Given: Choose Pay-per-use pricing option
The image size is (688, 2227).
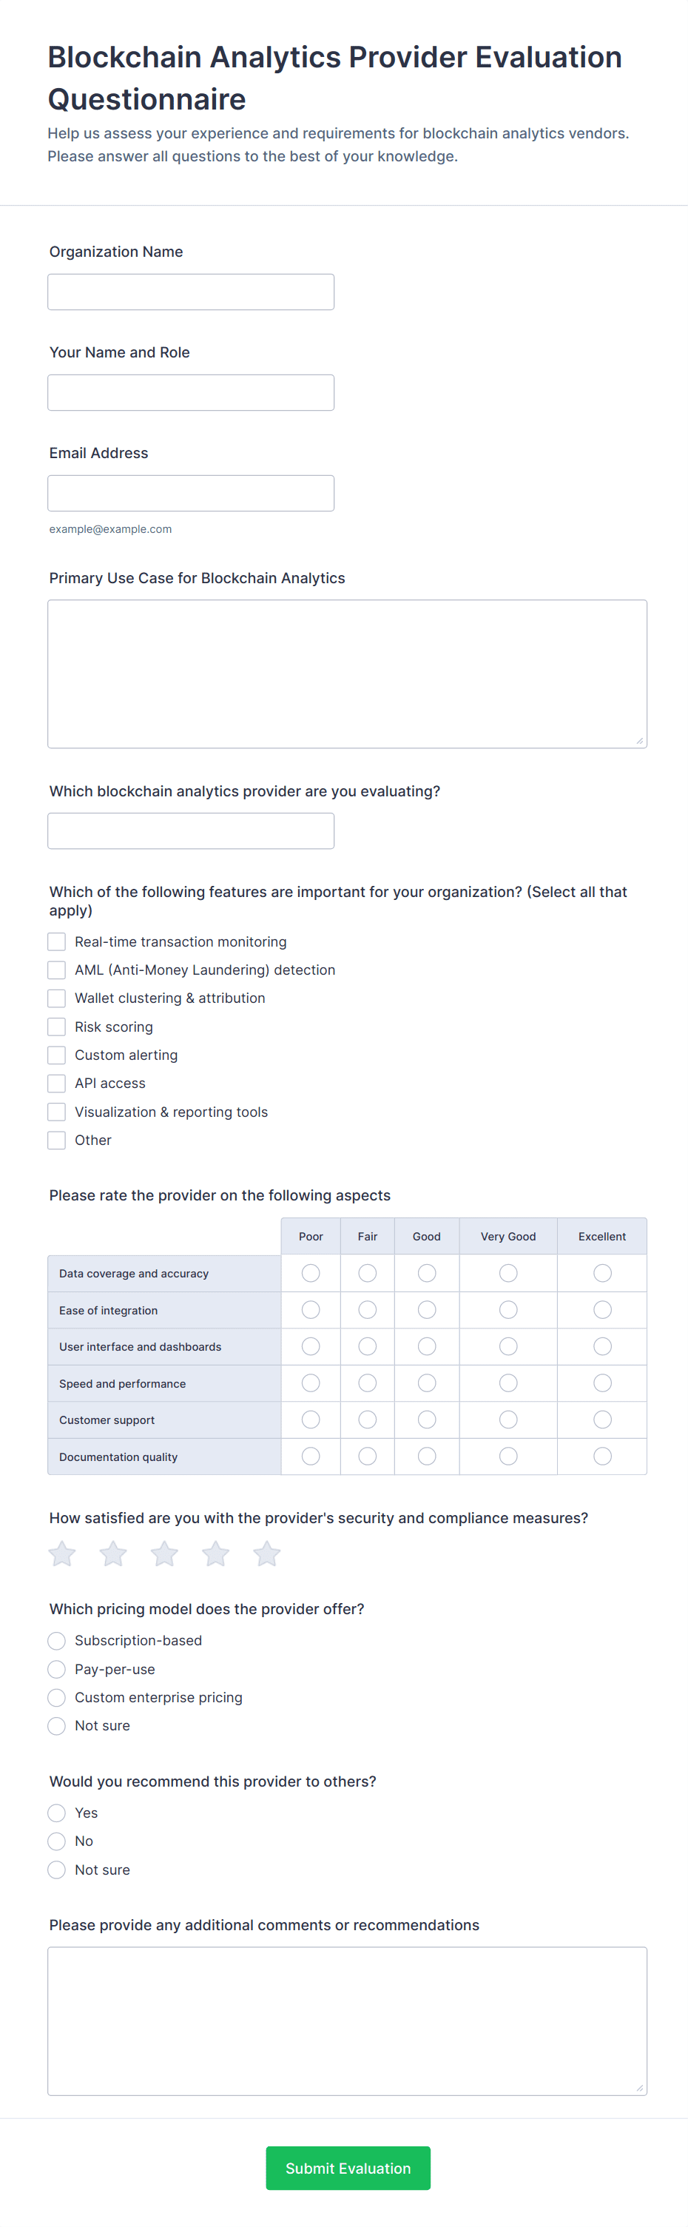Looking at the screenshot, I should point(57,1668).
